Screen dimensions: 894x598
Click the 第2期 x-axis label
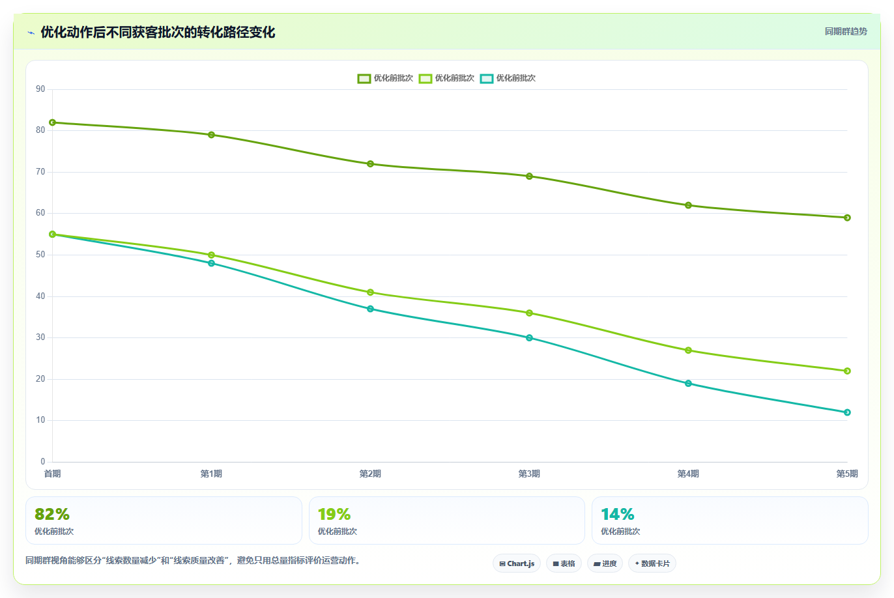[370, 474]
